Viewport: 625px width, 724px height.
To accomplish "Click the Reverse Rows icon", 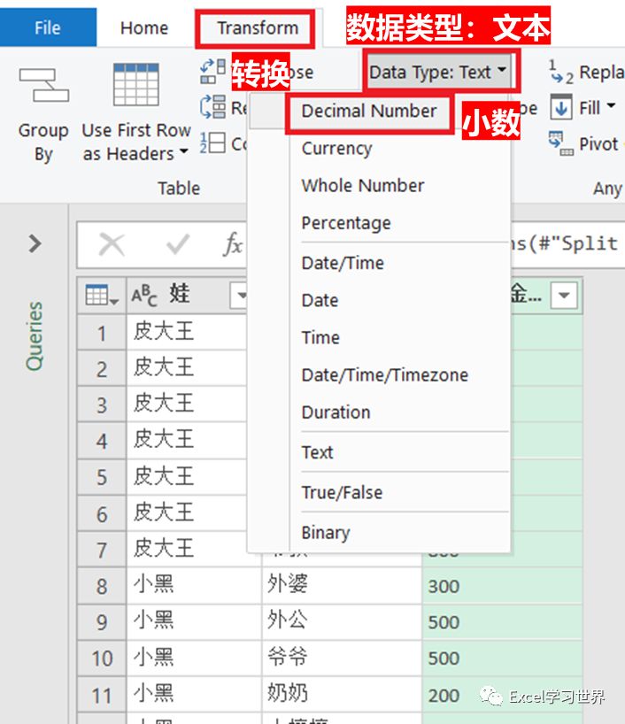I will point(213,107).
